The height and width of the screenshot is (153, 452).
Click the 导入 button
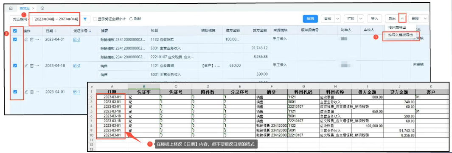point(374,19)
